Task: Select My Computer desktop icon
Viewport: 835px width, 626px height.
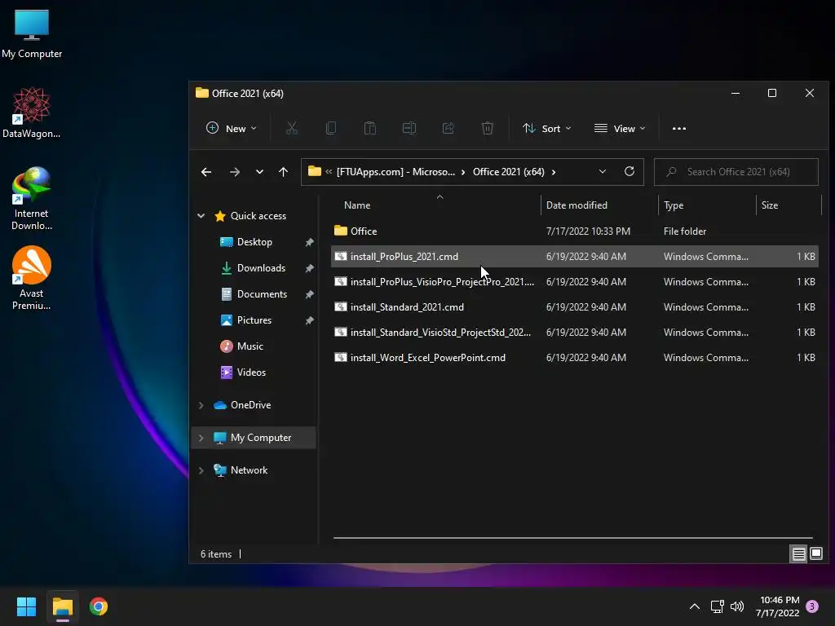Action: click(32, 33)
